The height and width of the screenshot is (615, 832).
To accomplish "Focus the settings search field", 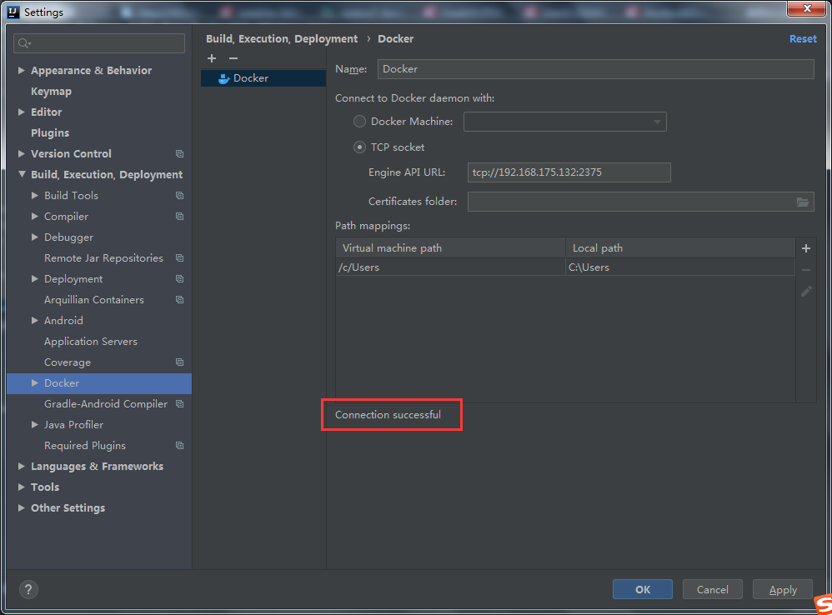I will (99, 43).
